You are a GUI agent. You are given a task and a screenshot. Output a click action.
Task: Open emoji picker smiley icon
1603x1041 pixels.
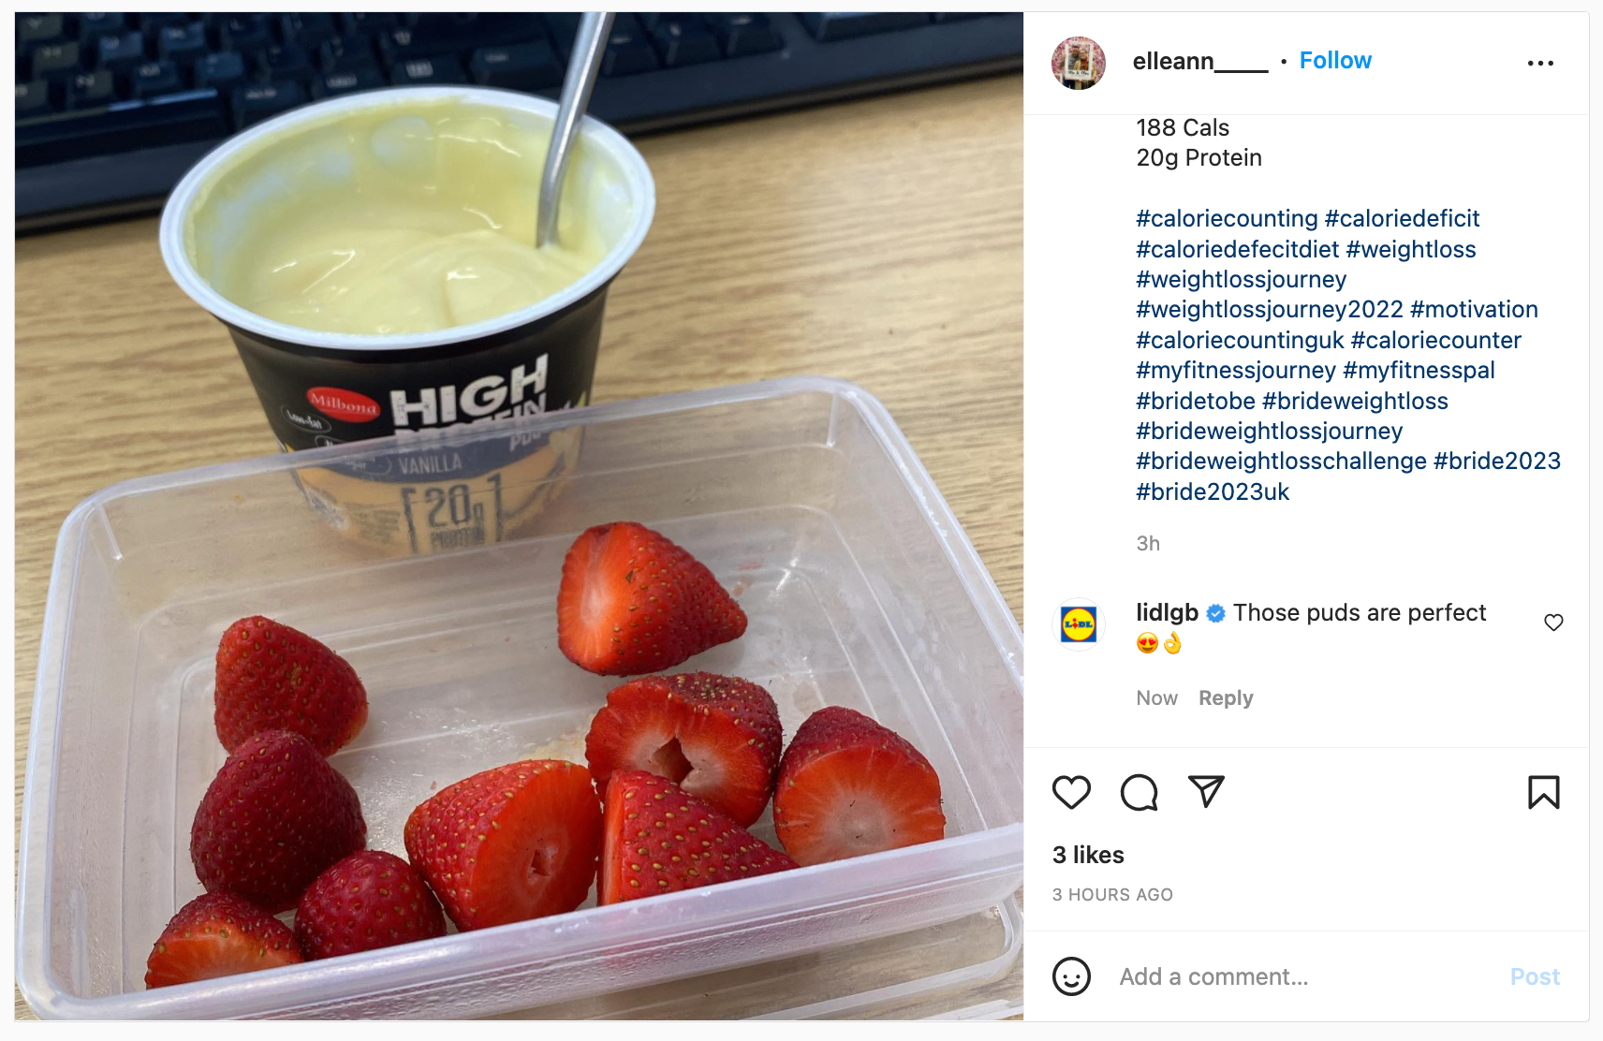coord(1071,976)
